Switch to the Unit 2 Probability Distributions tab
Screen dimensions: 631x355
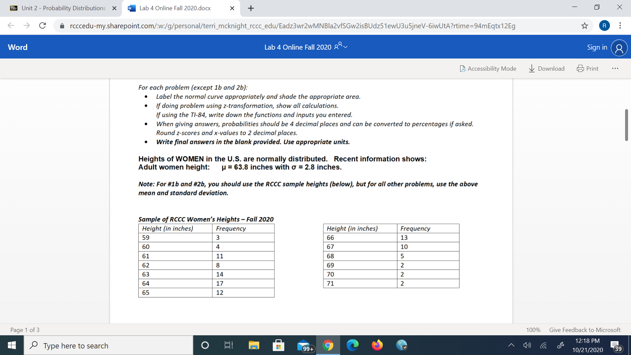62,8
